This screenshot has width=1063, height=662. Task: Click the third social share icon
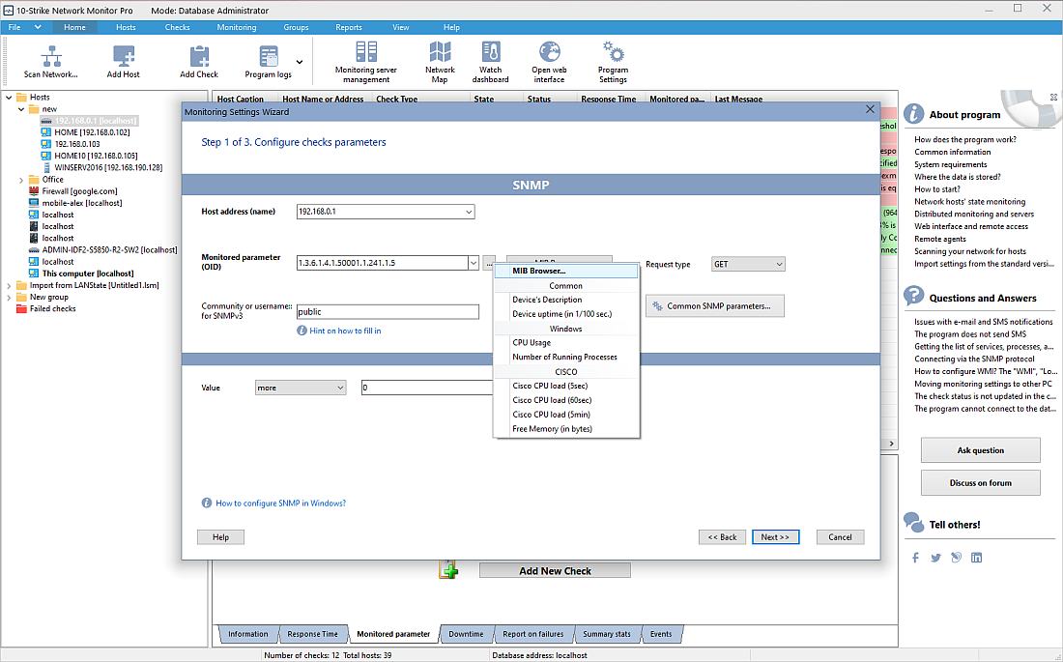click(956, 558)
